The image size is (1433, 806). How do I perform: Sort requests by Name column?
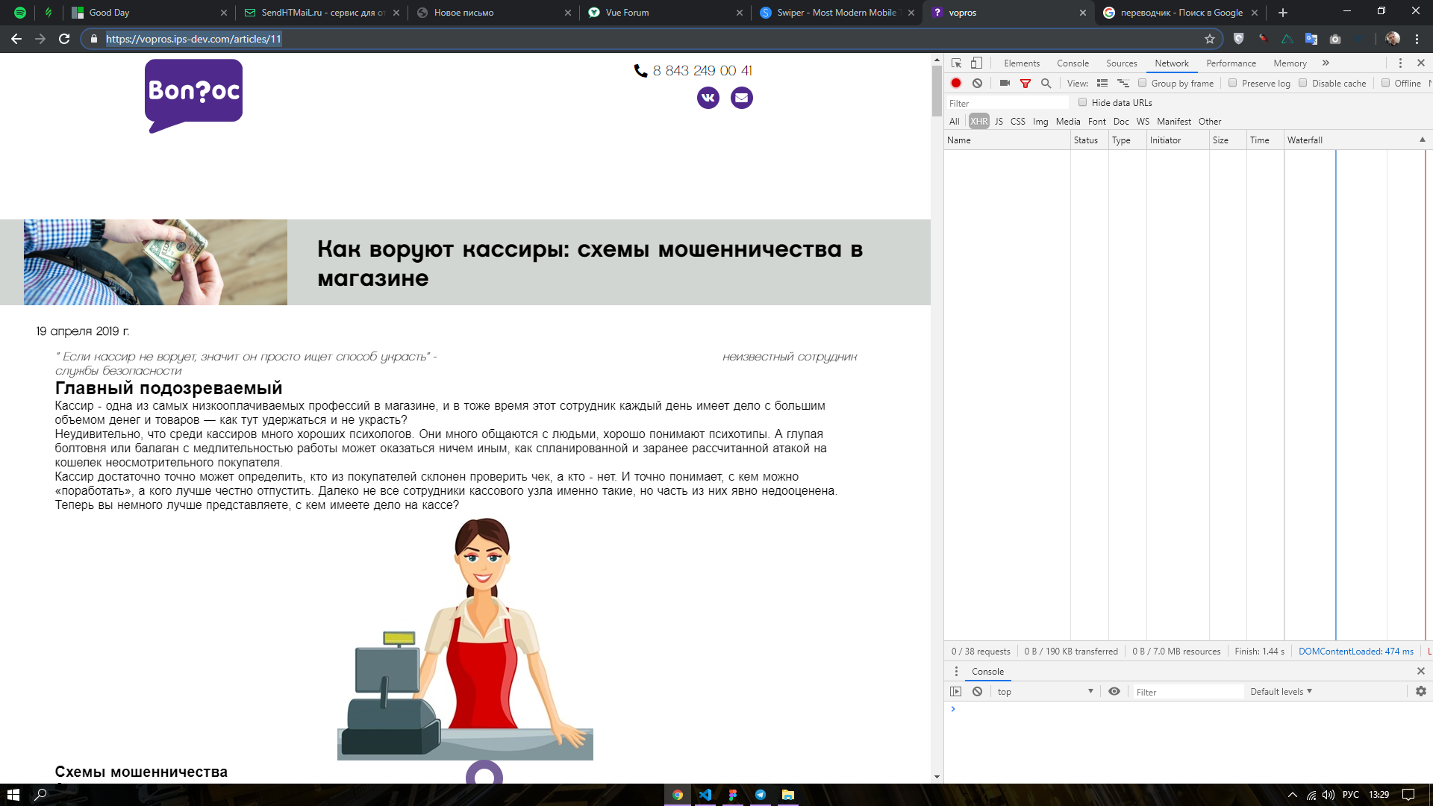click(1006, 140)
